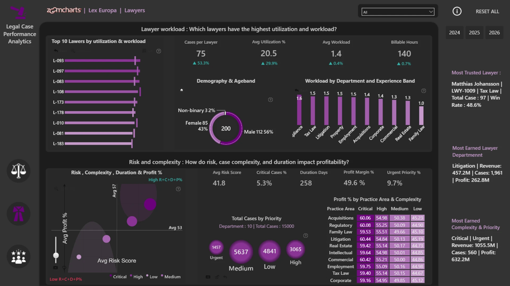Viewport: 510px width, 286px height.
Task: Click the Avg Risk Score value 41.8
Action: (x=219, y=183)
